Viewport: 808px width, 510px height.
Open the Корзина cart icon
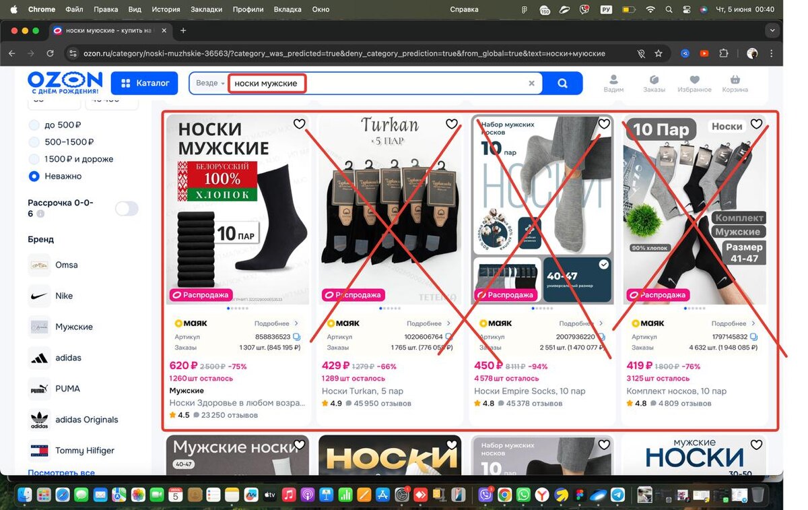735,84
